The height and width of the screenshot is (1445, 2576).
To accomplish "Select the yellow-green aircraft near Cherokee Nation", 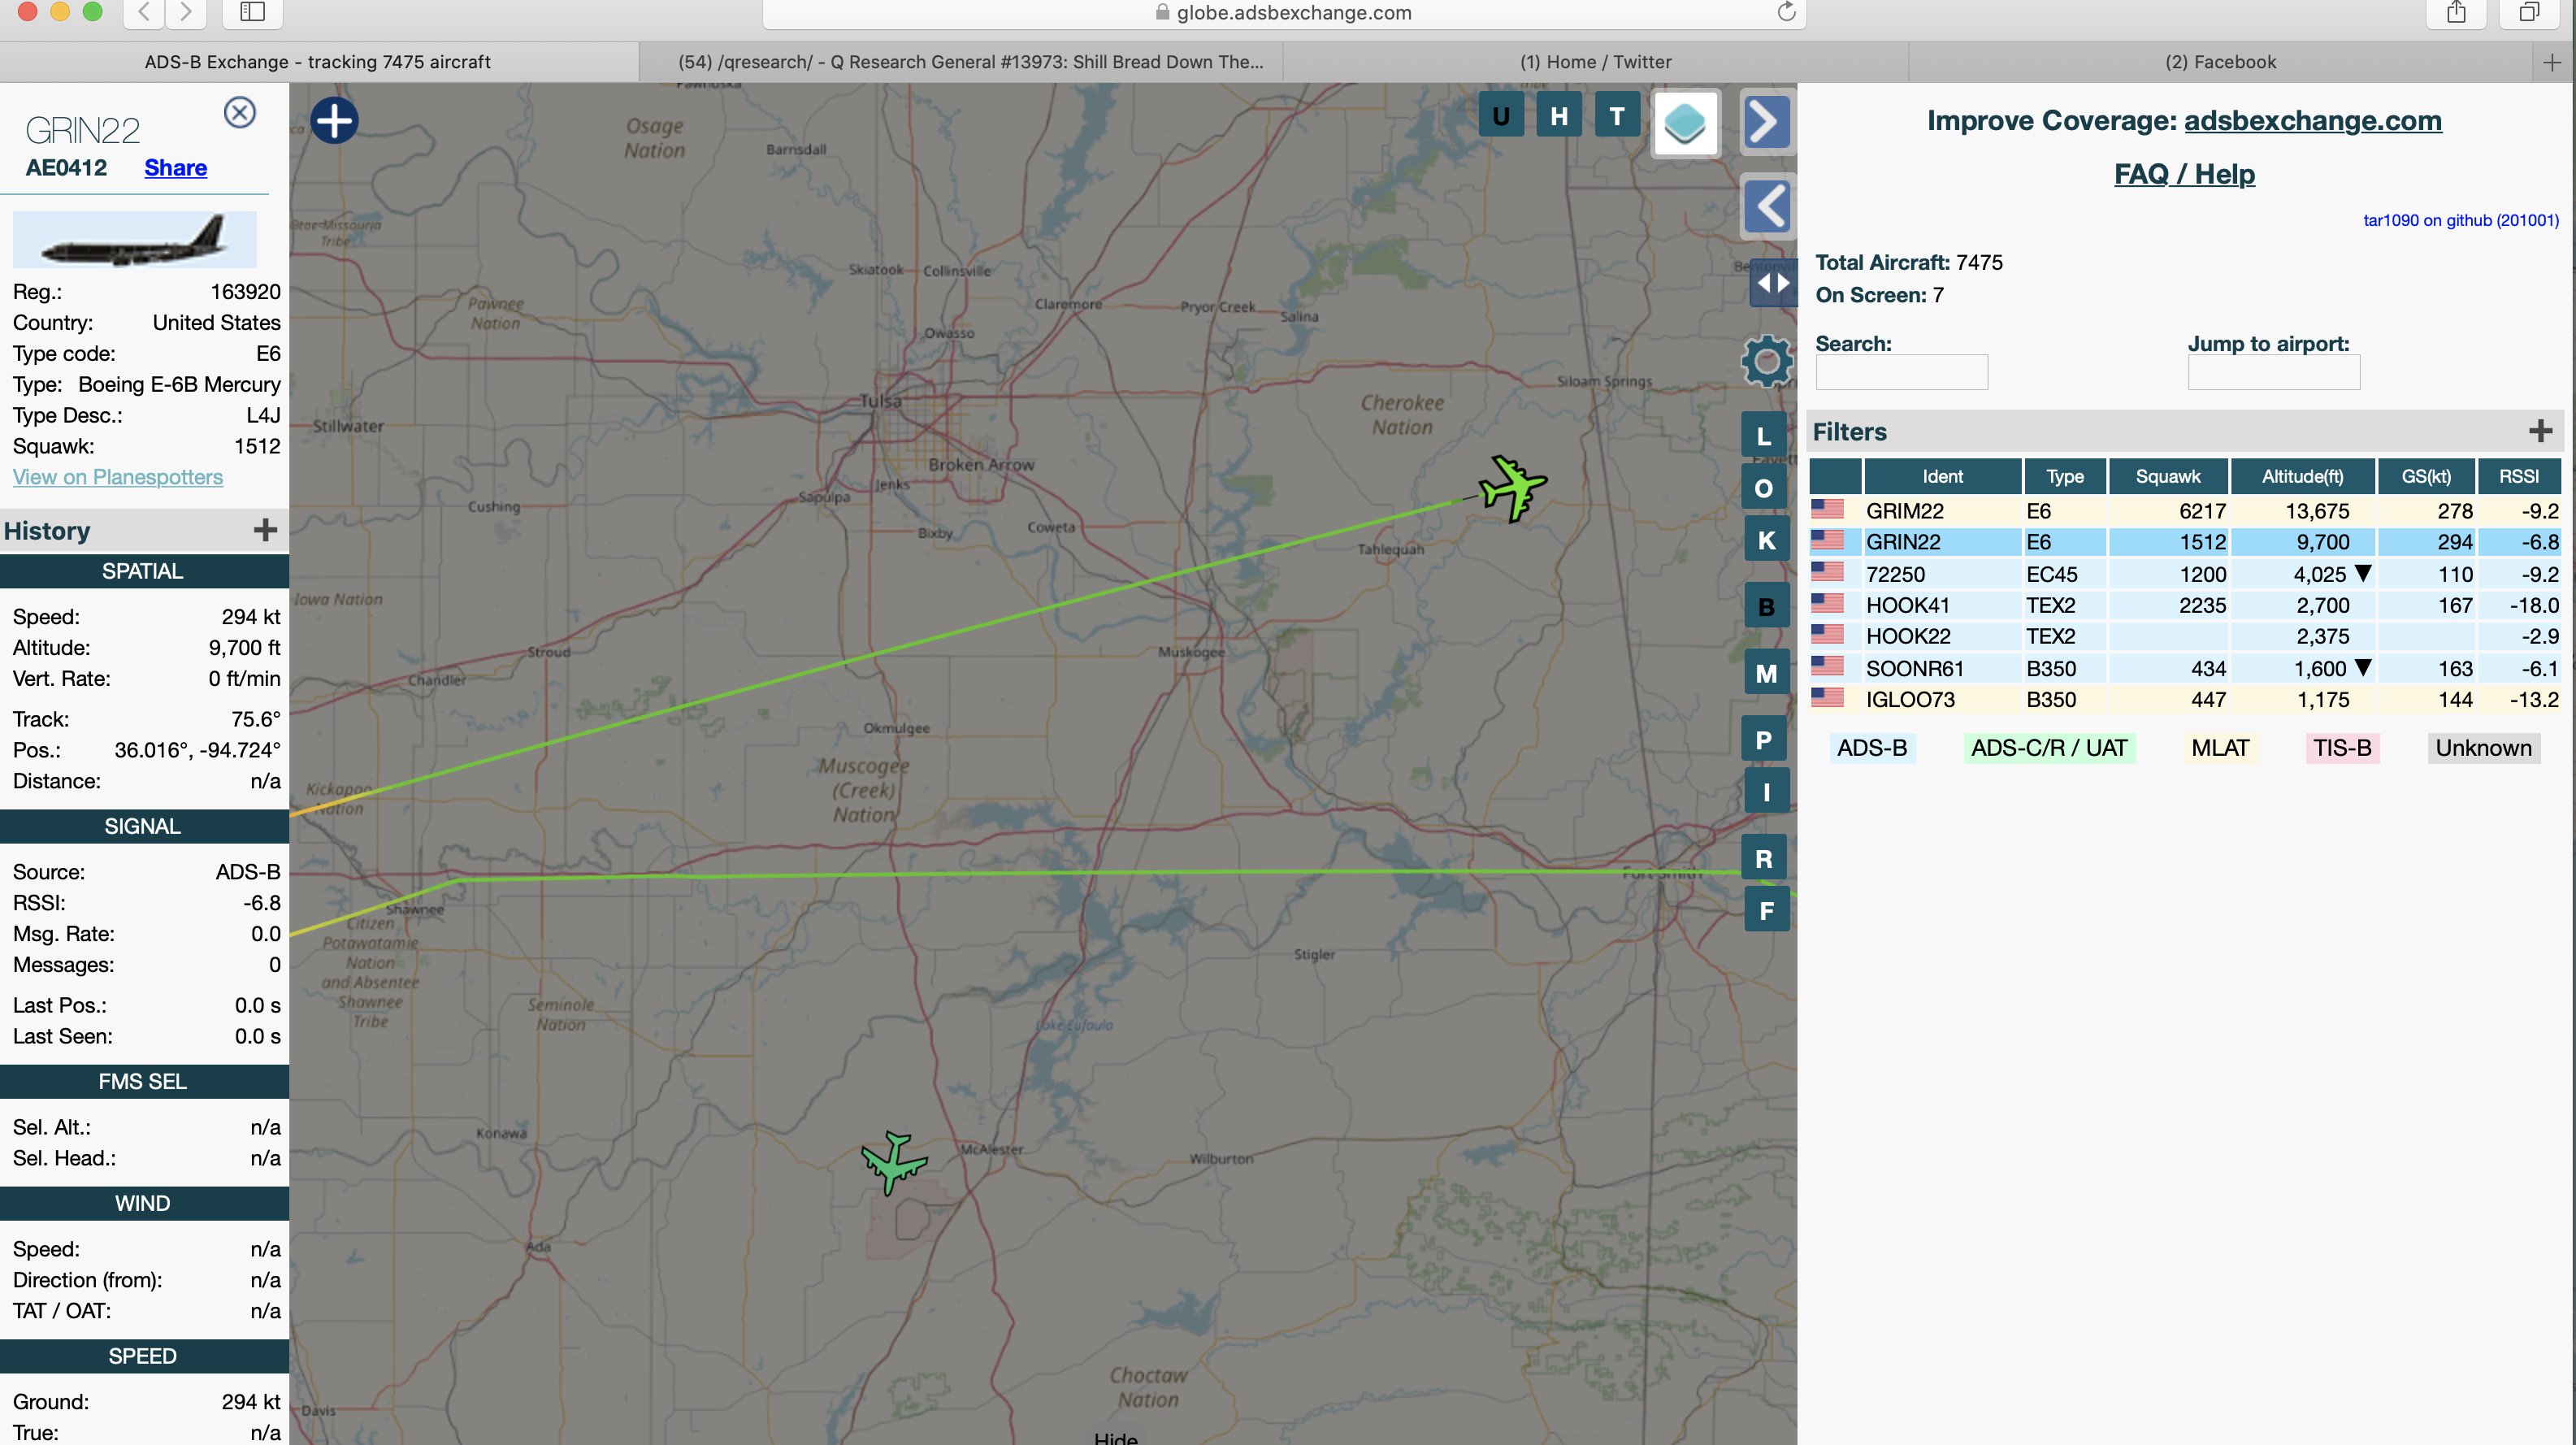I will pyautogui.click(x=1513, y=489).
